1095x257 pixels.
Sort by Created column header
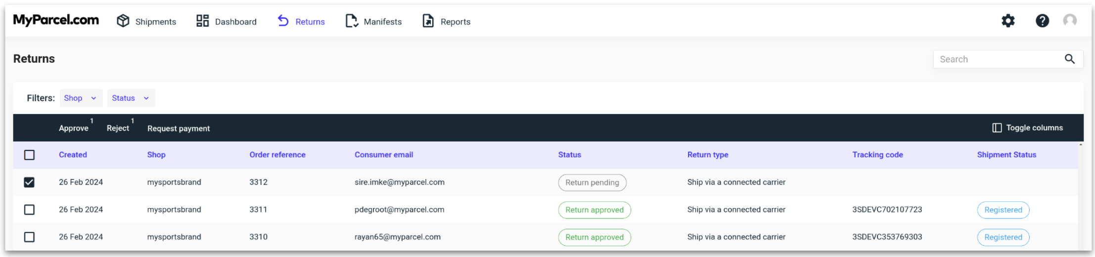pyautogui.click(x=73, y=155)
